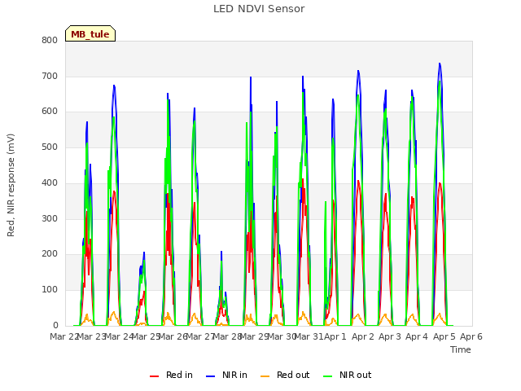The width and height of the screenshot is (521, 391).
Task: Click the 700 y-axis tick label
Action: click(50, 76)
